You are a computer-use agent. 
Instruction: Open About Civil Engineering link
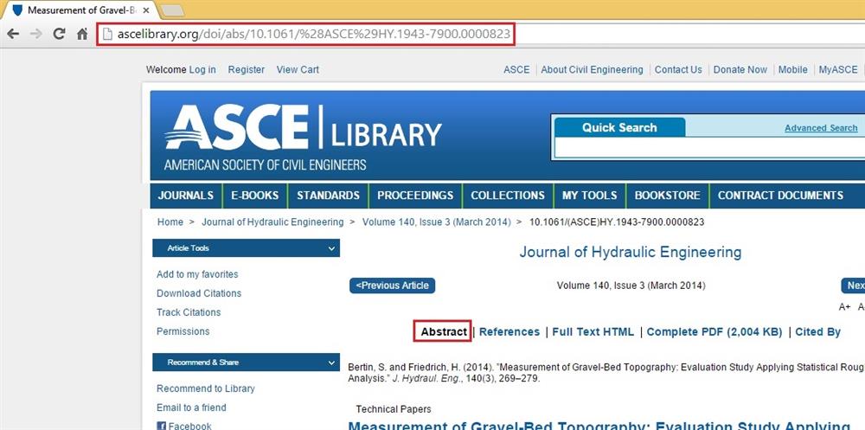592,69
